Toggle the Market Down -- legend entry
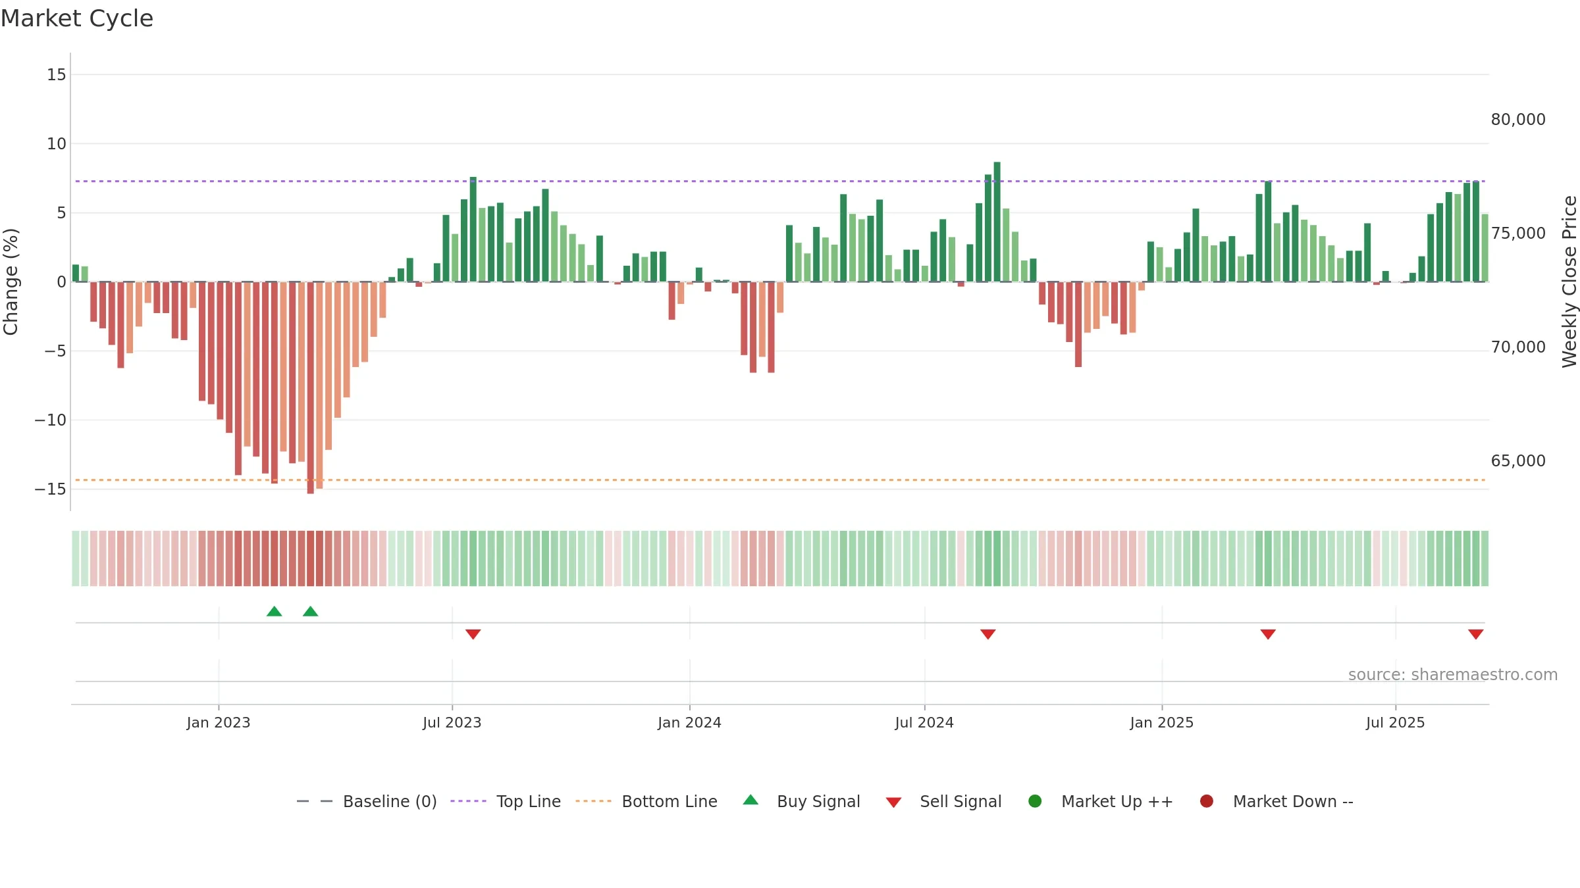 [1277, 801]
